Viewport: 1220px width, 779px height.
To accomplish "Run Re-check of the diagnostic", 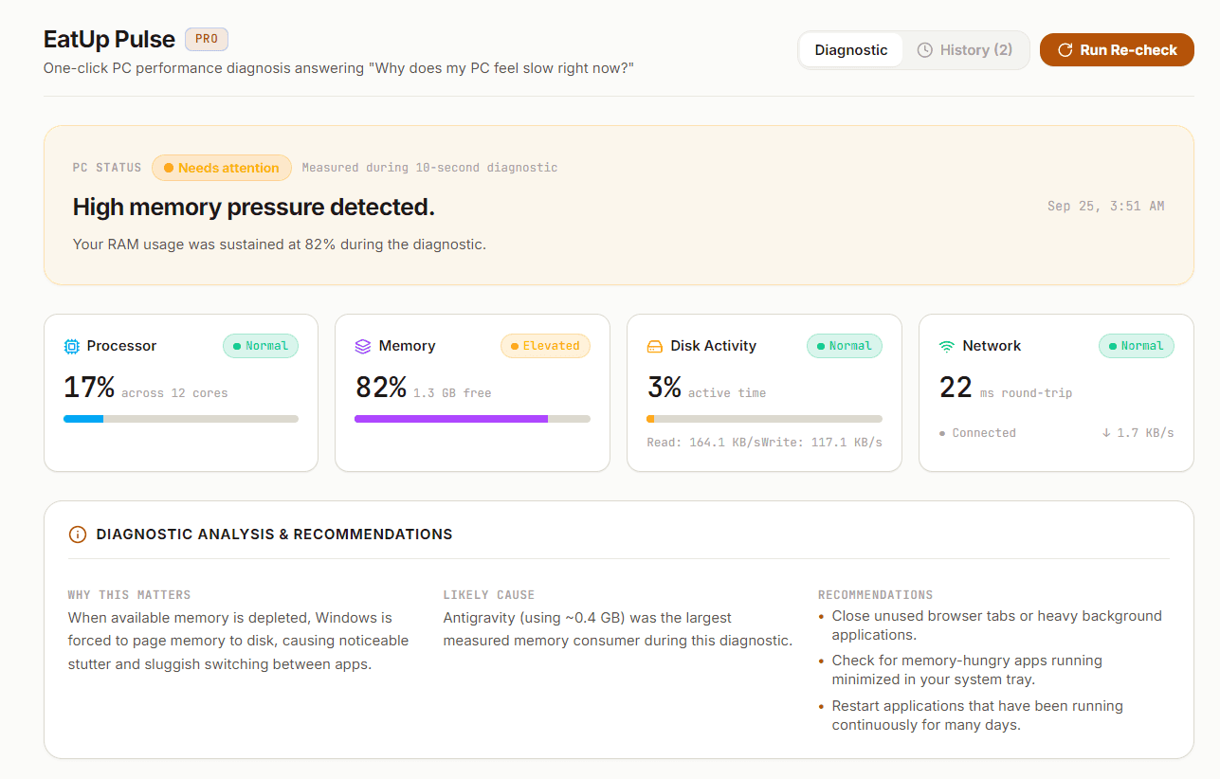I will pos(1117,50).
